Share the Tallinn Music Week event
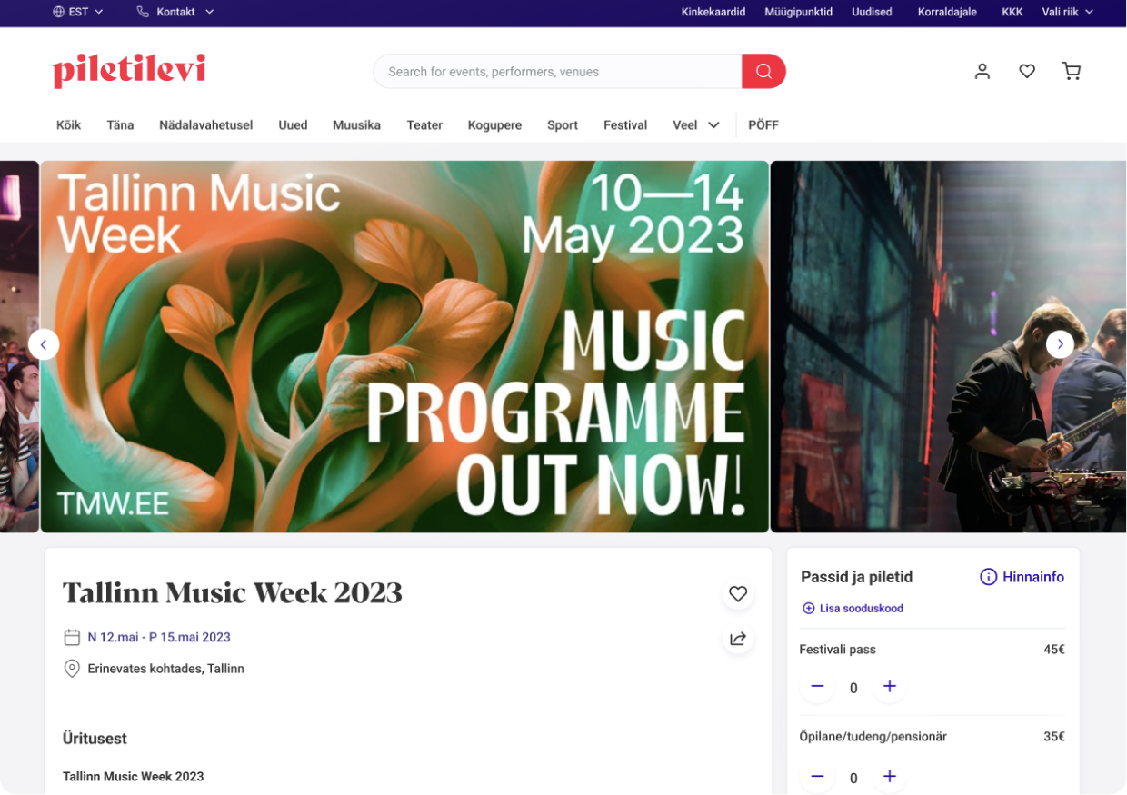This screenshot has height=795, width=1127. tap(738, 639)
